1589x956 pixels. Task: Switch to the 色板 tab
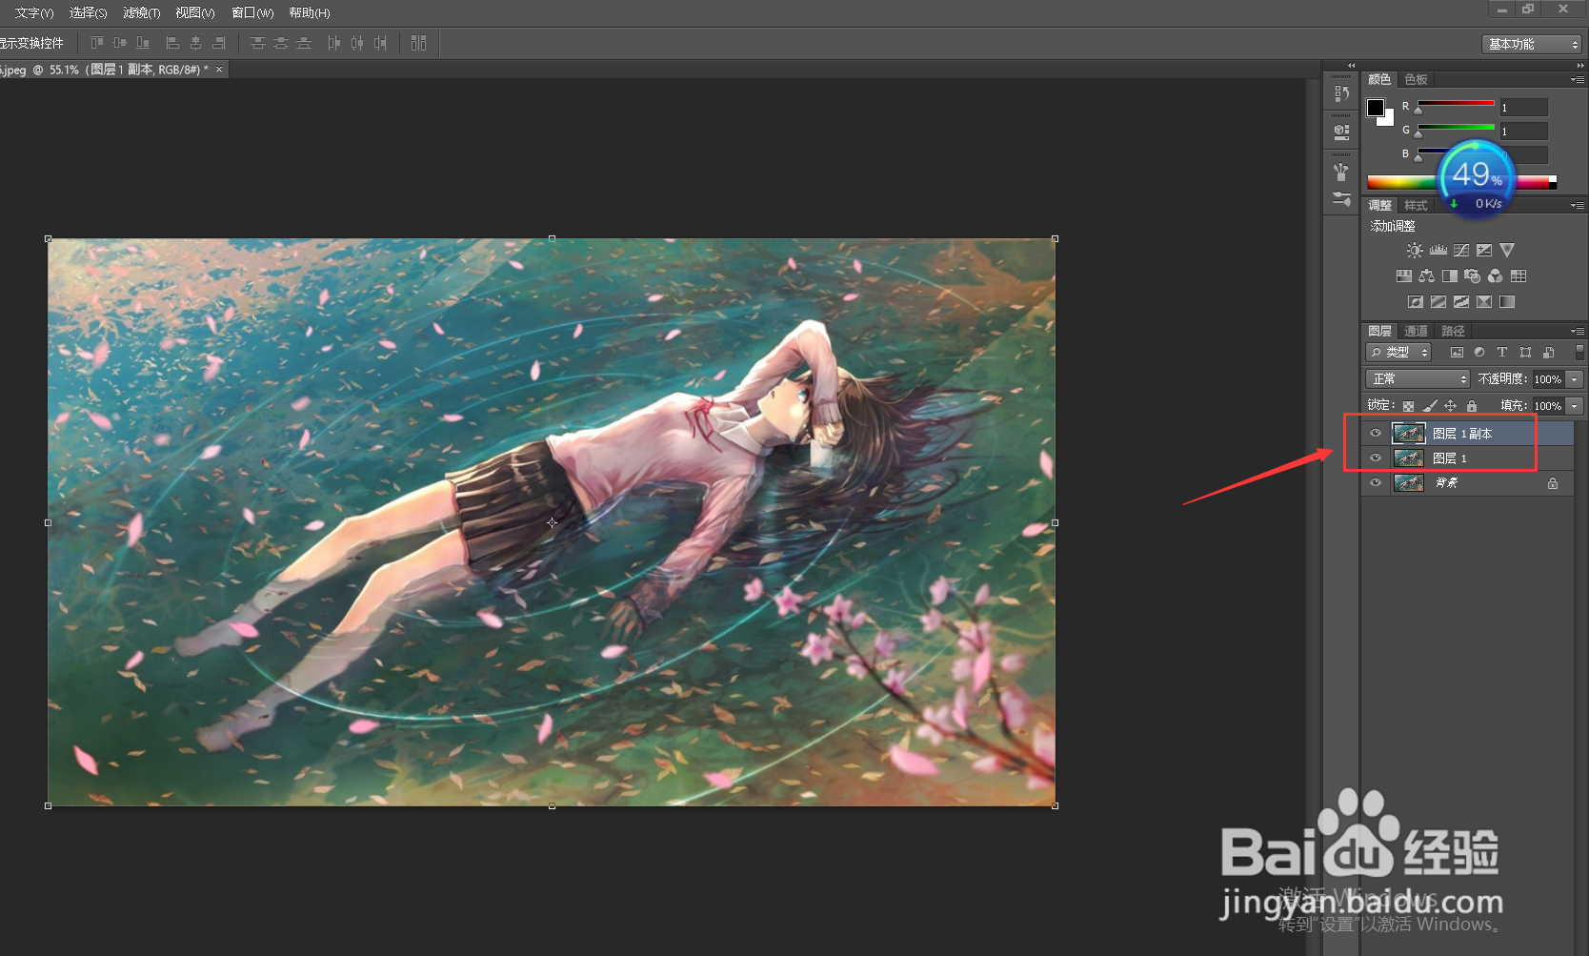pos(1416,79)
